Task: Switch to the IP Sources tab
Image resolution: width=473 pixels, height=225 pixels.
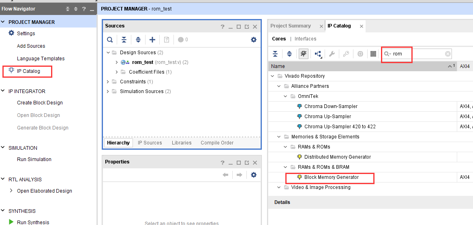Action: tap(150, 143)
